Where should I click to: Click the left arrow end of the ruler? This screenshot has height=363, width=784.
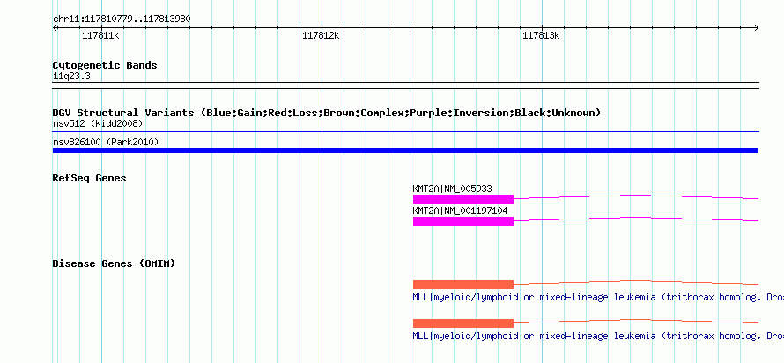tap(55, 28)
